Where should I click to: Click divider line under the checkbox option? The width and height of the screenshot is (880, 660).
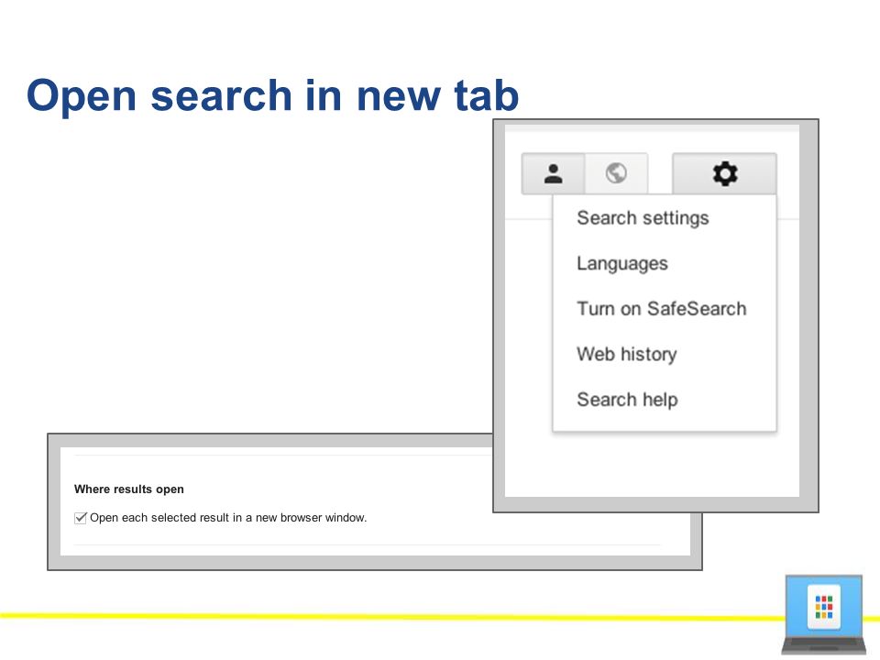367,544
